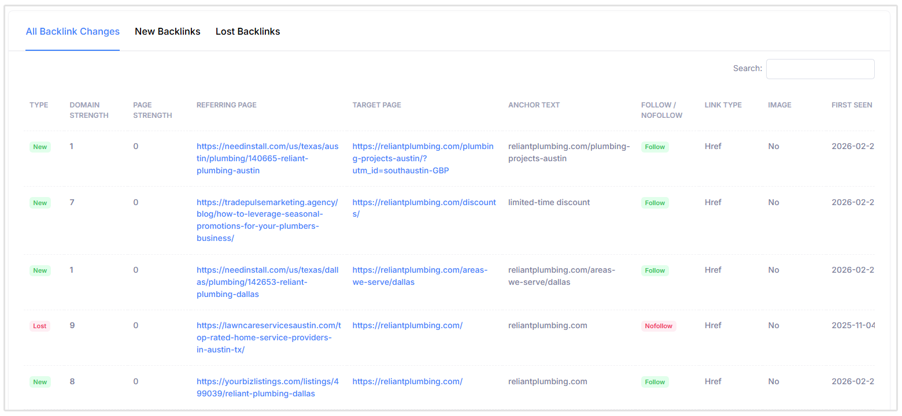The image size is (902, 416).
Task: Switch to the New Backlinks tab
Action: (167, 31)
